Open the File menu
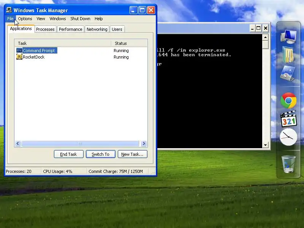 10,19
